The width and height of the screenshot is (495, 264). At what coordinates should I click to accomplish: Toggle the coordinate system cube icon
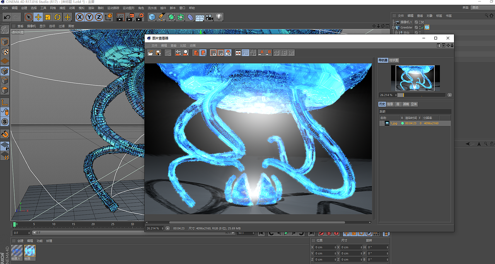109,17
